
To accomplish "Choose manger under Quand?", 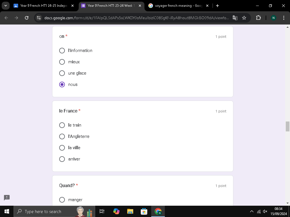I will [x=62, y=200].
